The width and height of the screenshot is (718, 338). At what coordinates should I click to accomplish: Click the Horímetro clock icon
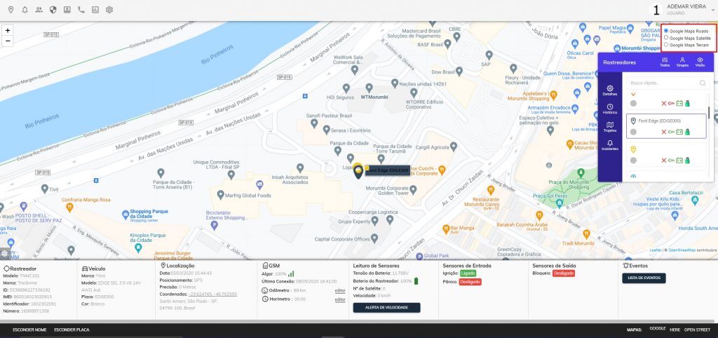265,299
